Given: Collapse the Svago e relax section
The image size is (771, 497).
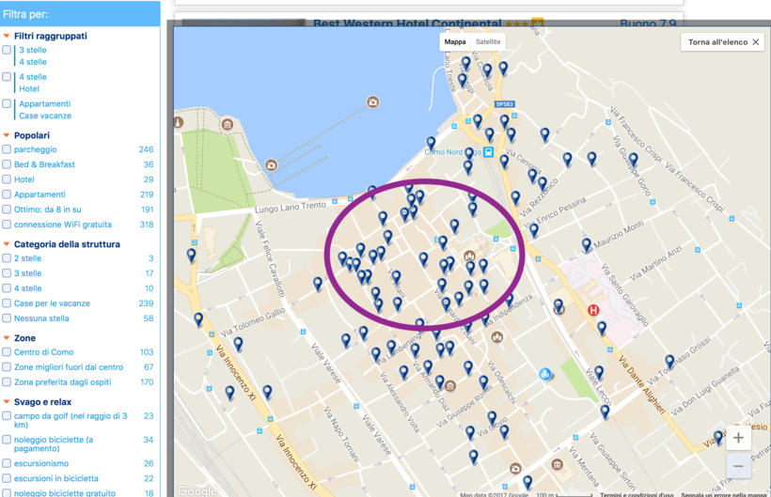Looking at the screenshot, I should 7,402.
